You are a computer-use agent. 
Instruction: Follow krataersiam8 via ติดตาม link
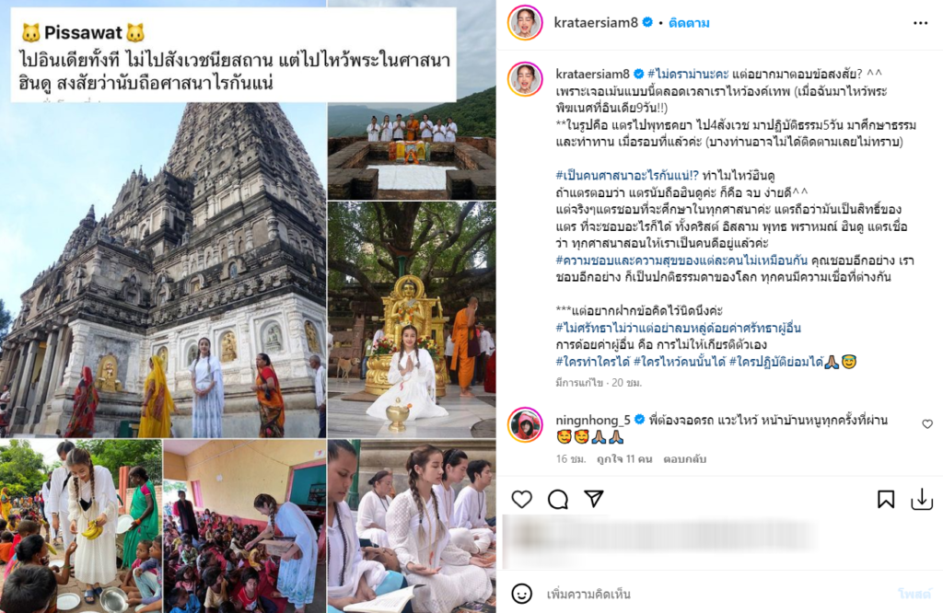point(689,23)
